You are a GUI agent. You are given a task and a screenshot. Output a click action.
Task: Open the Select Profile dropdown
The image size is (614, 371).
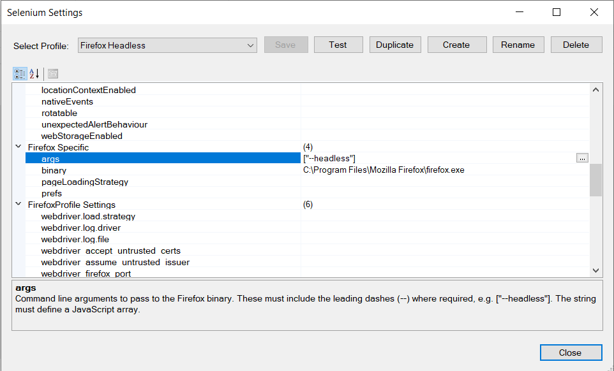(x=251, y=45)
